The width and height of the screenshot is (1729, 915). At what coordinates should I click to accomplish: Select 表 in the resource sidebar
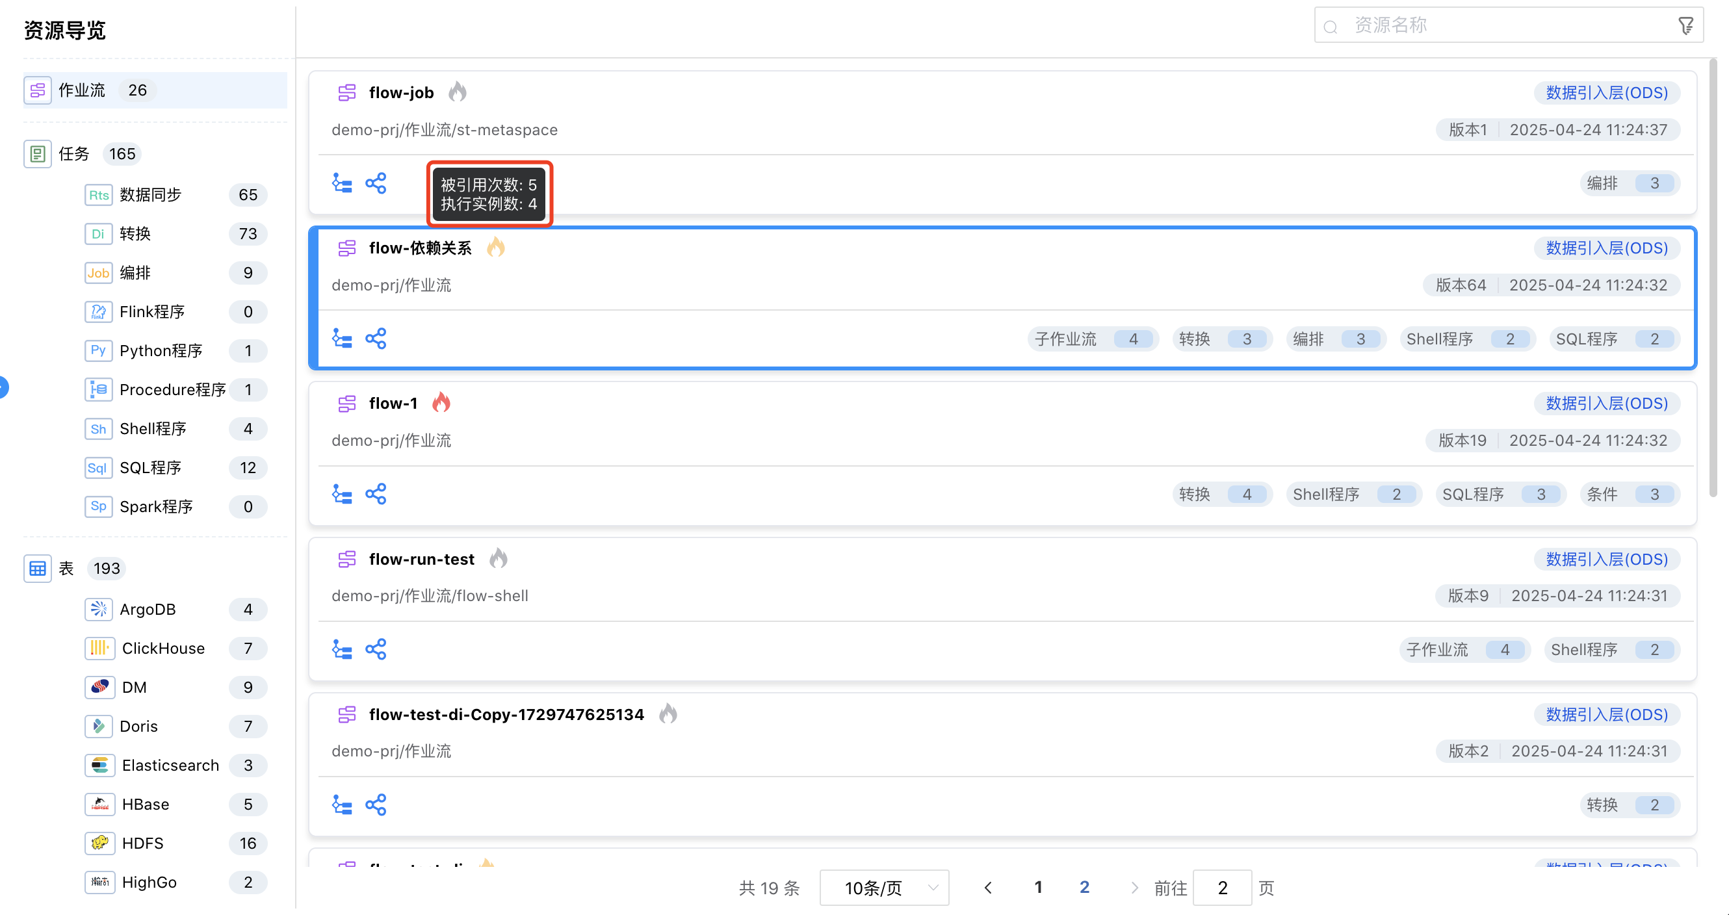click(66, 567)
